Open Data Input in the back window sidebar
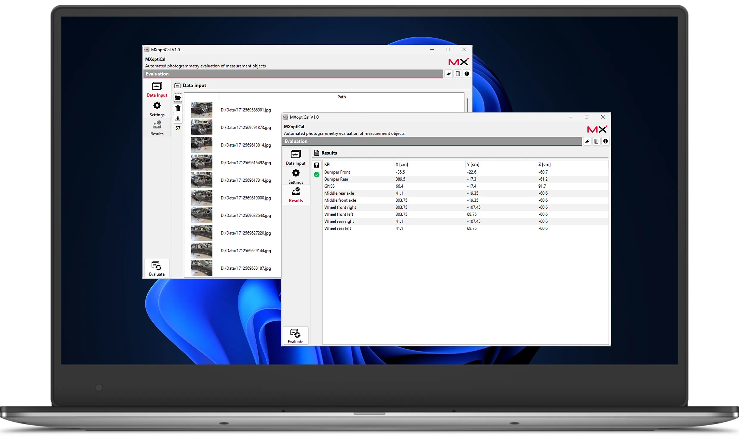Screen dimensions: 739x436 point(157,89)
